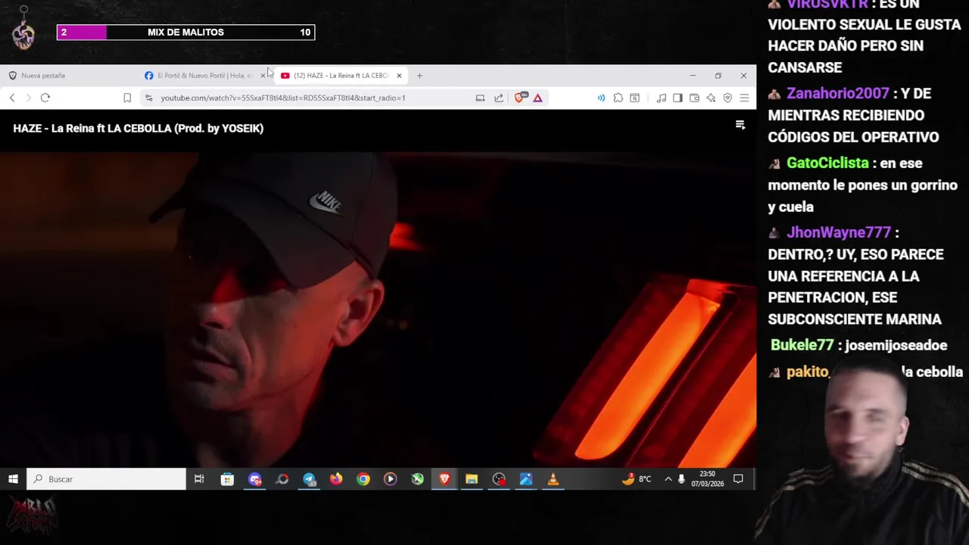Click the microphone system tray icon

(681, 478)
